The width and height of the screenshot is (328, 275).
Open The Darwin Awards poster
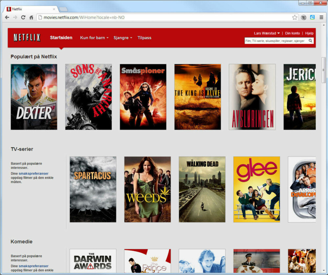93,261
